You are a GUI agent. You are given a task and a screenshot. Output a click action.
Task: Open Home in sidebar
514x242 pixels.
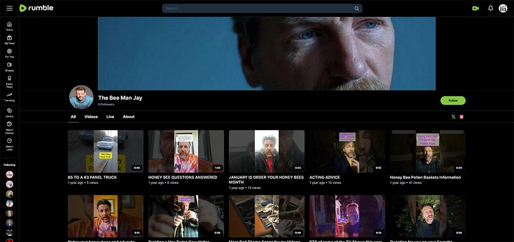point(9,27)
